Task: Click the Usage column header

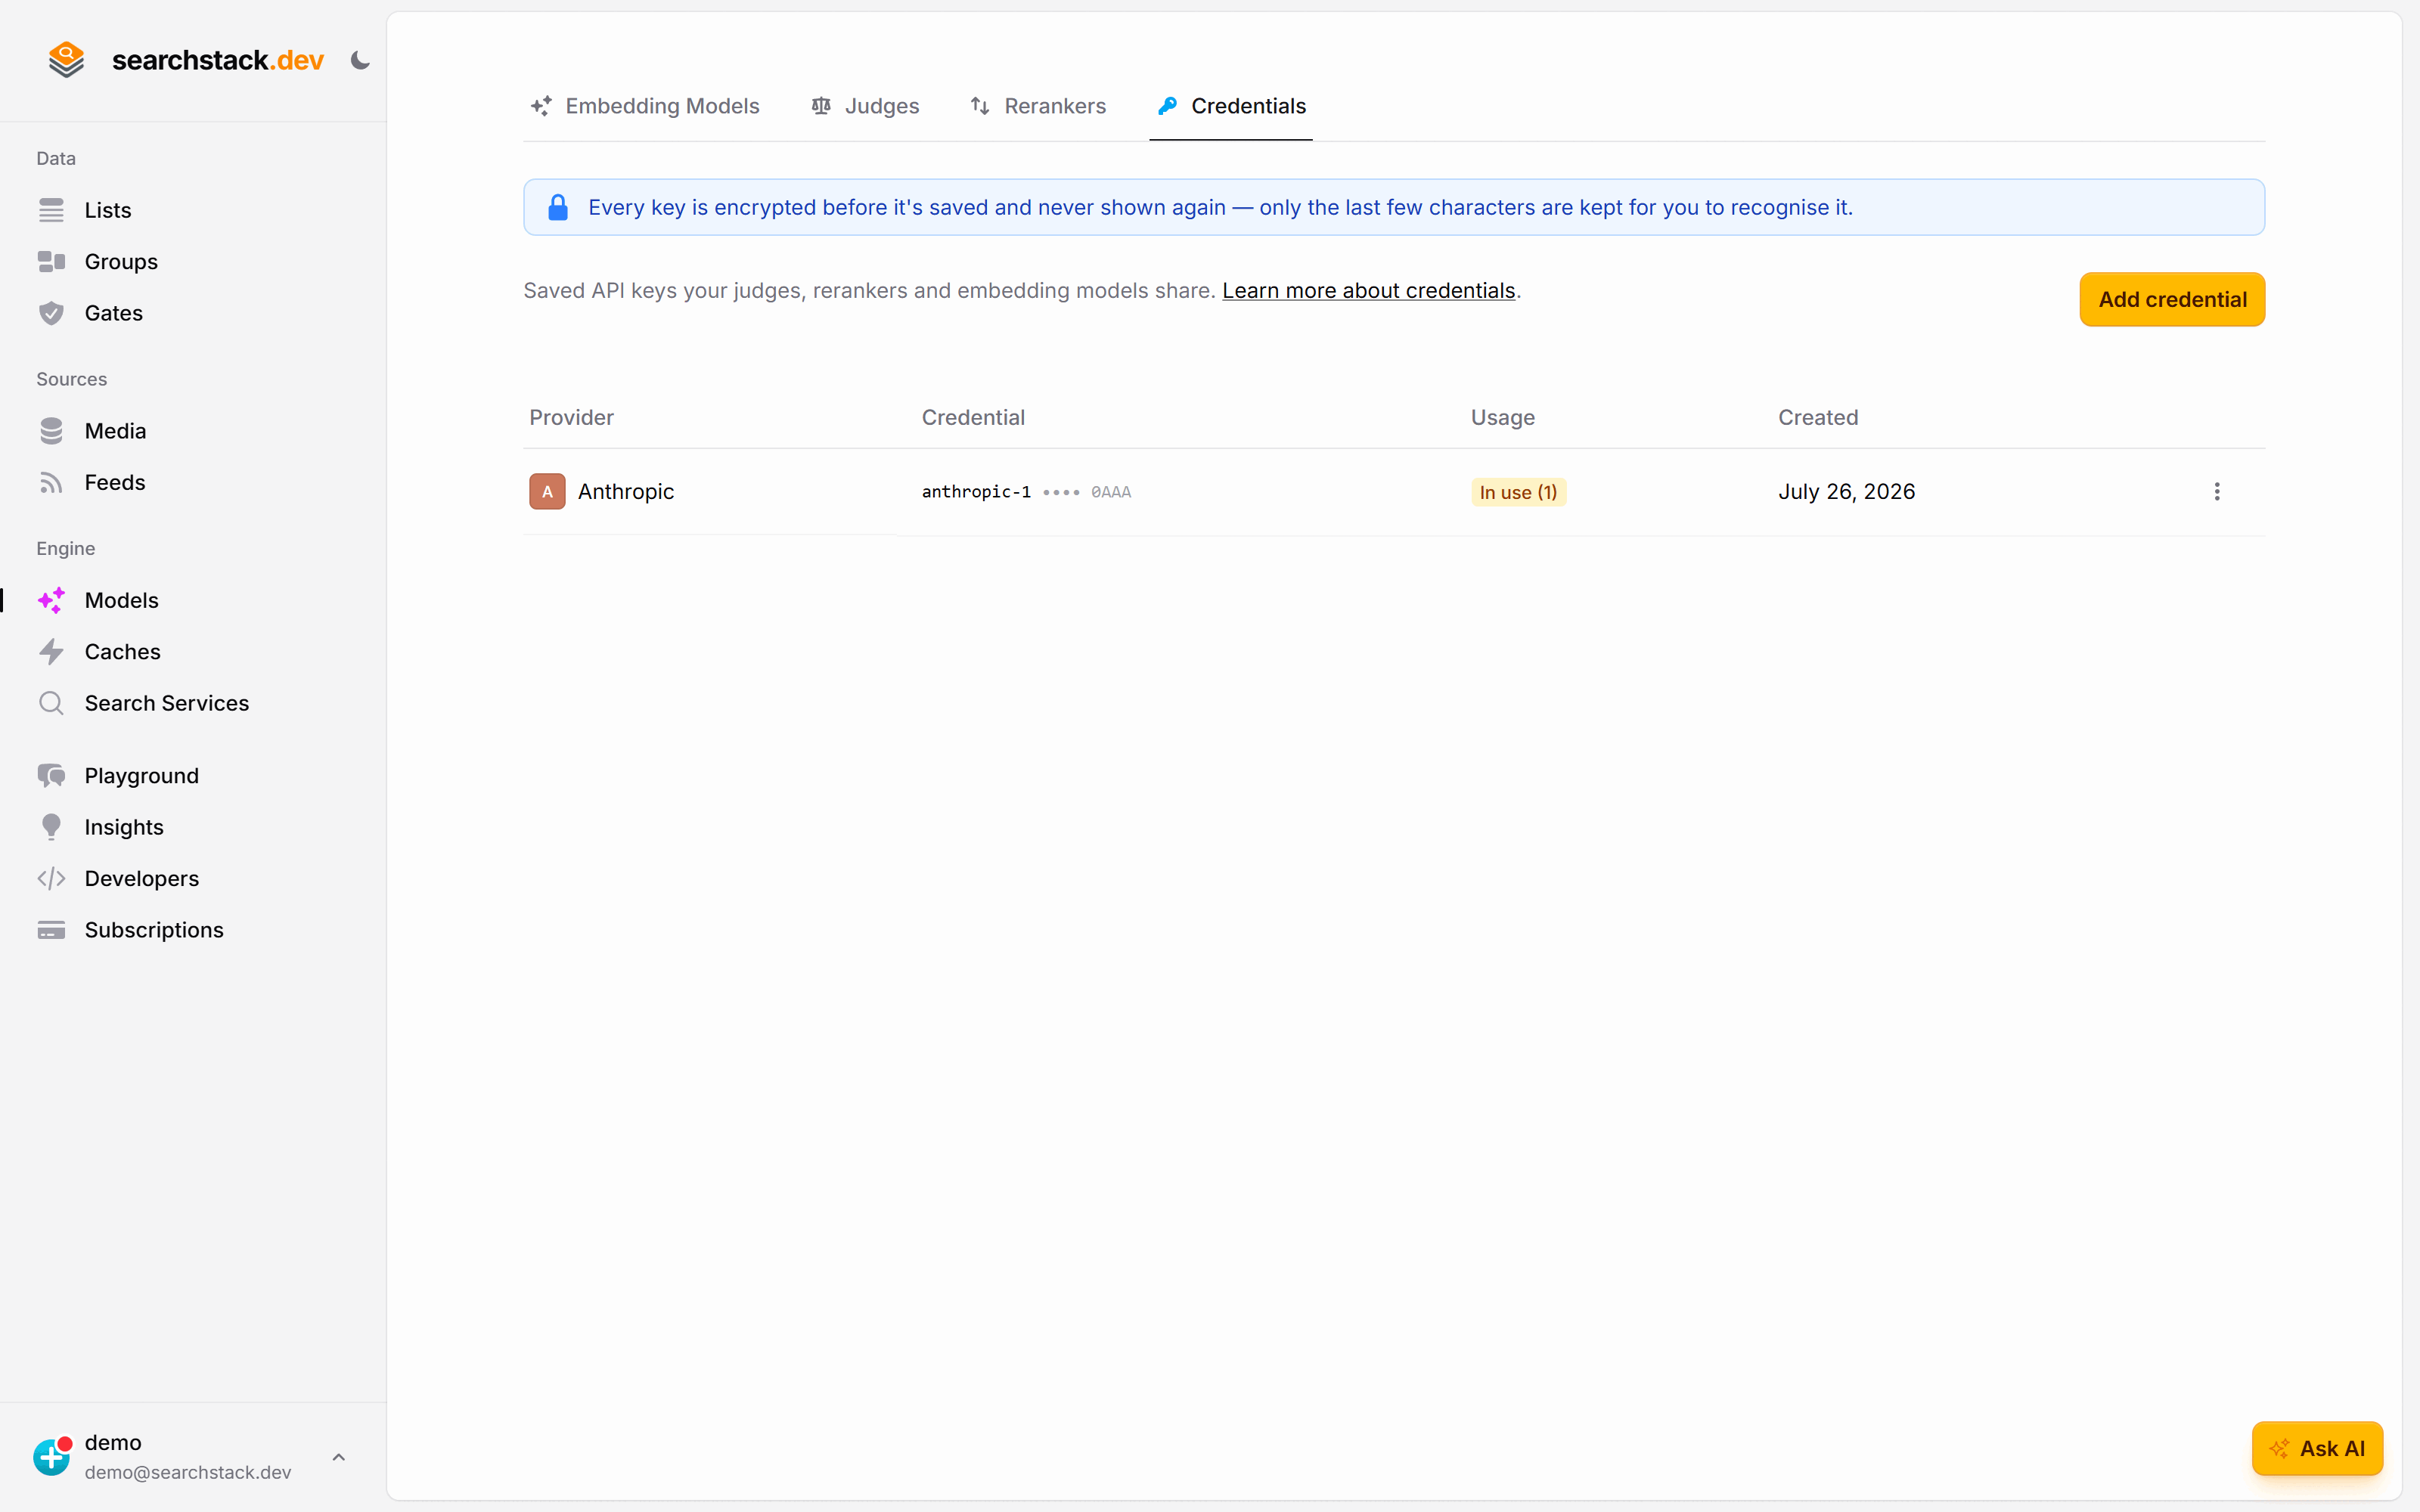Action: 1502,417
